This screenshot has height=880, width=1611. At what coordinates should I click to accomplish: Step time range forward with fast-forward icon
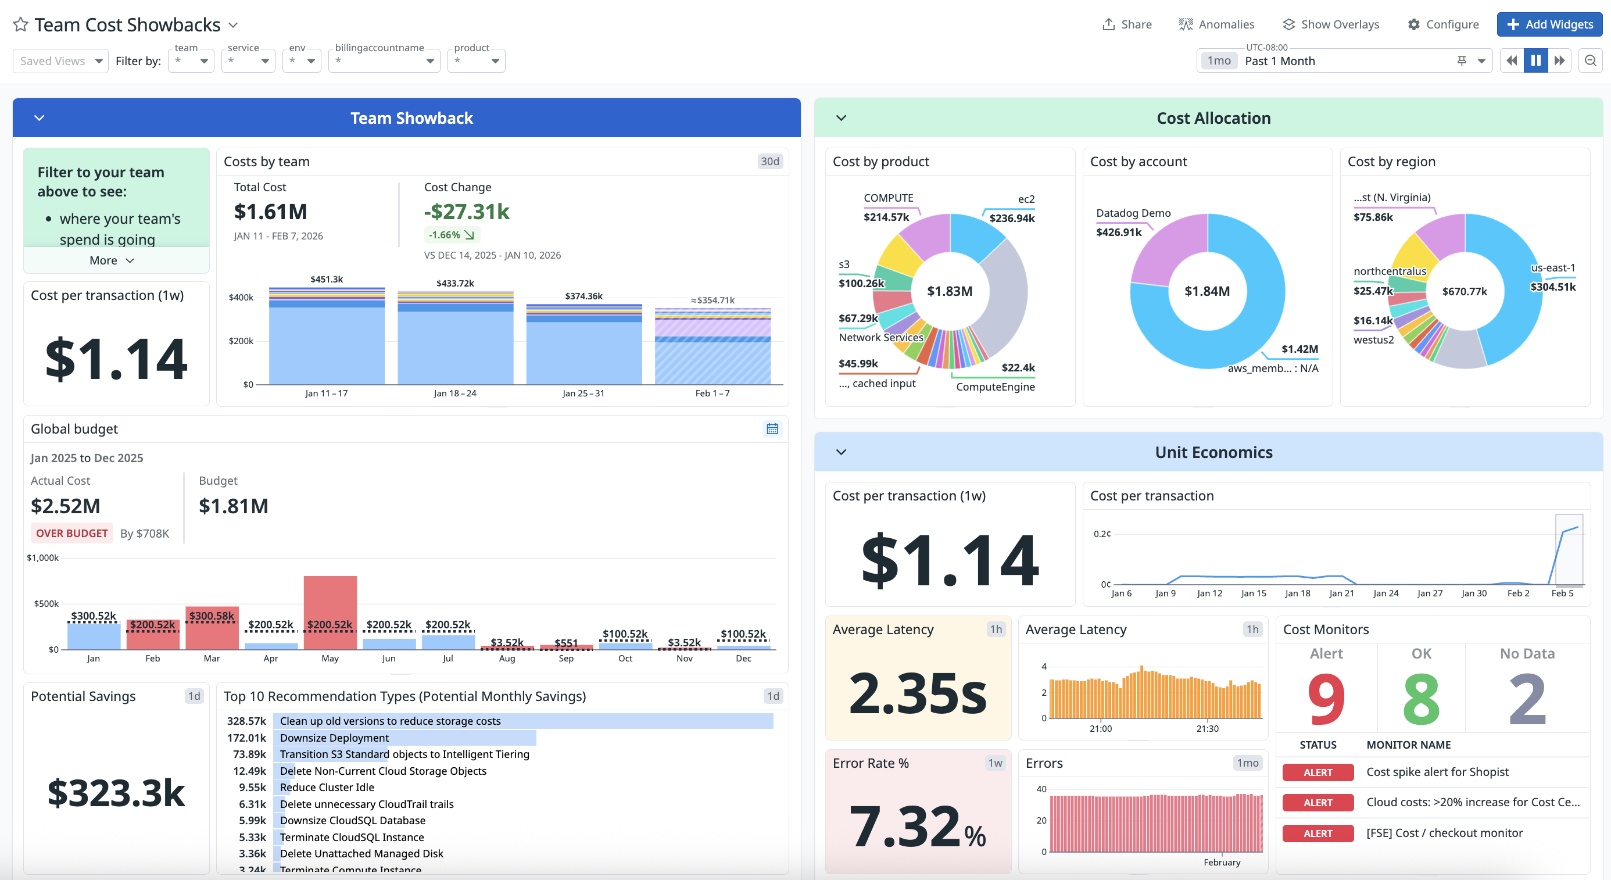coord(1560,60)
